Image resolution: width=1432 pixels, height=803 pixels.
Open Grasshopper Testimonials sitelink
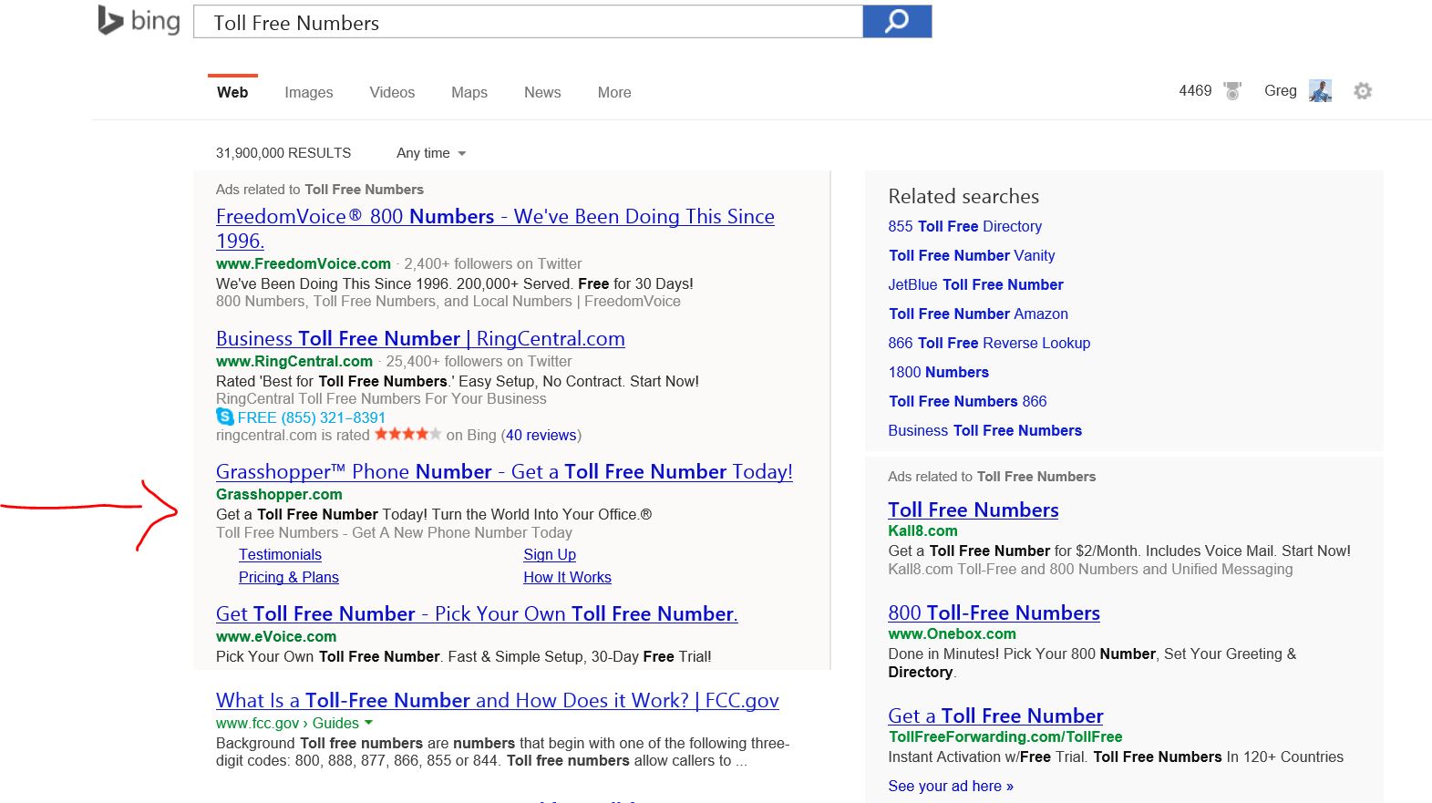pos(280,554)
